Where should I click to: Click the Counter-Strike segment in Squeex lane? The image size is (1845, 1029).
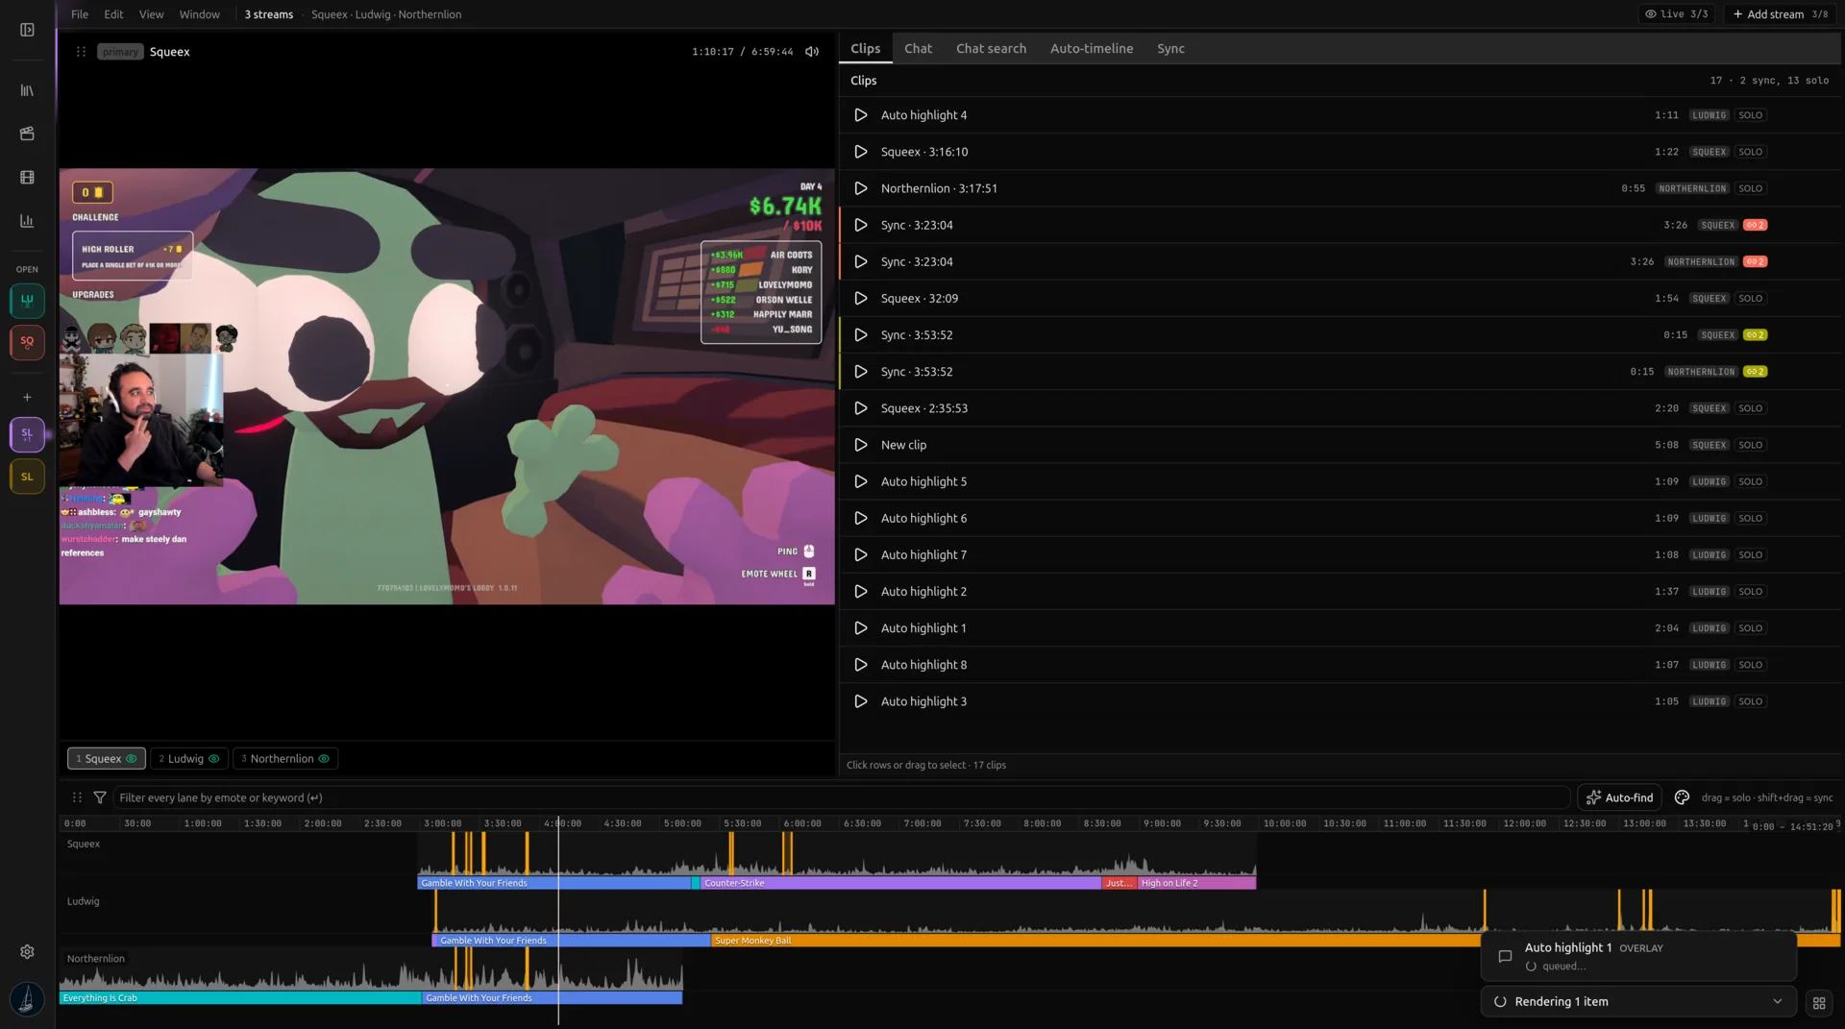point(900,883)
